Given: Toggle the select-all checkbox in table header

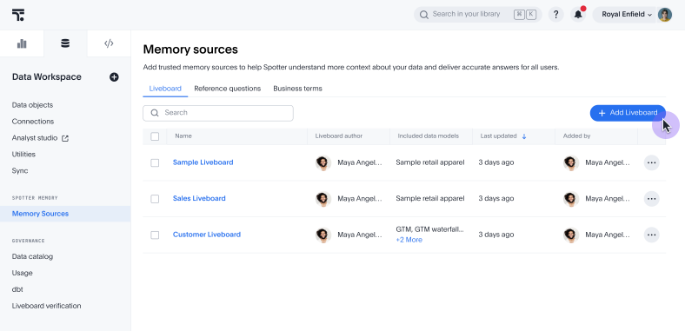Looking at the screenshot, I should pos(155,136).
